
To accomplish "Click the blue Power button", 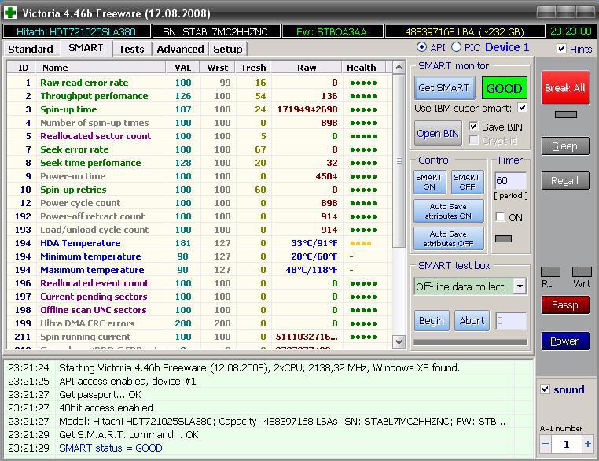I will point(564,341).
